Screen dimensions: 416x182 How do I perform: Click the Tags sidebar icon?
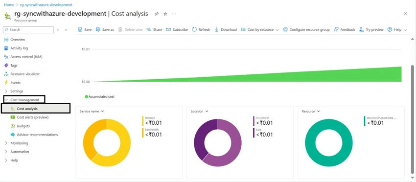point(6,65)
